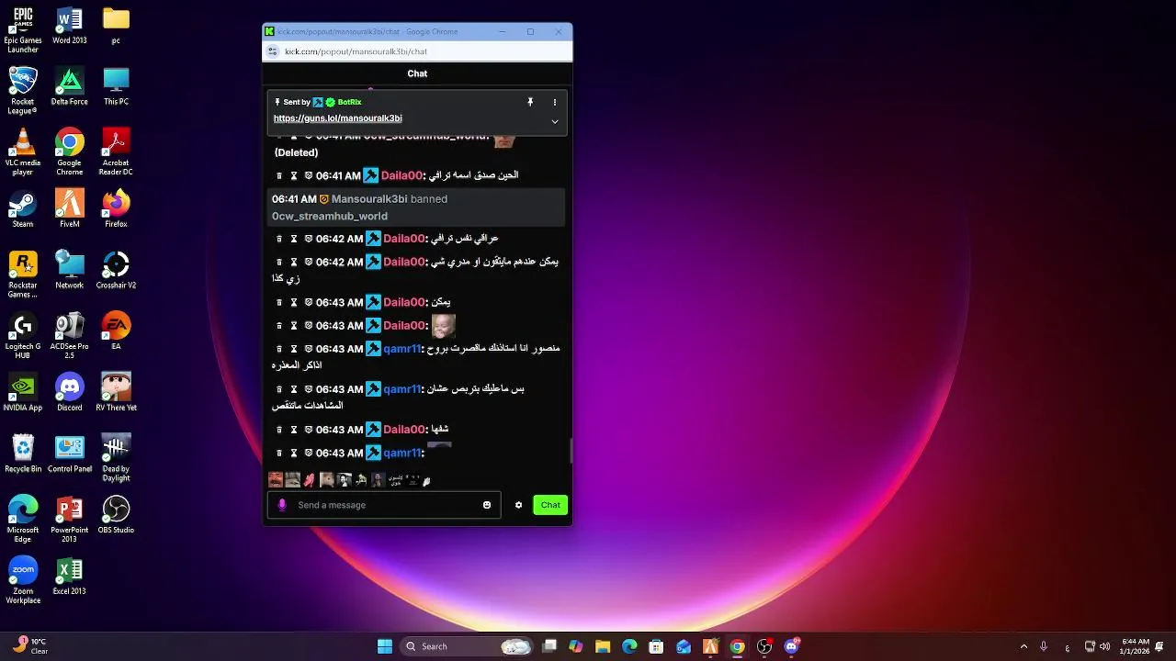This screenshot has height=661, width=1176.
Task: Select the Logitech G HUB desktop icon
Action: point(23,336)
